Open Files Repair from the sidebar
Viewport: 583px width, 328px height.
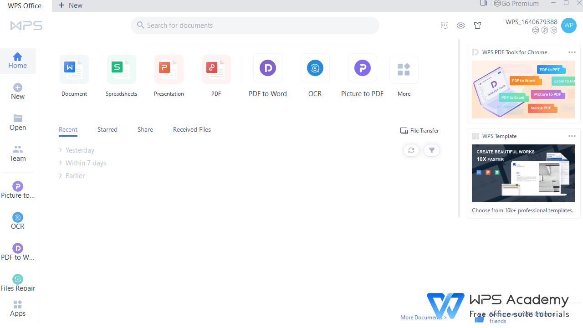(x=18, y=282)
